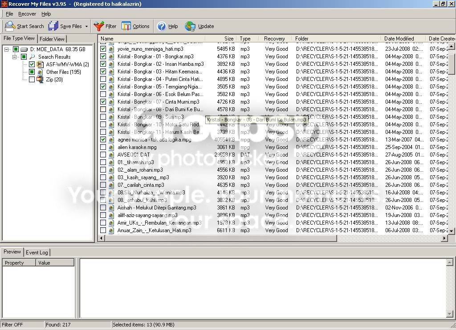Click file icon beside Anuar_Zain_-_Ketulusan_Hati.mp3
This screenshot has width=456, height=330.
pyautogui.click(x=111, y=230)
